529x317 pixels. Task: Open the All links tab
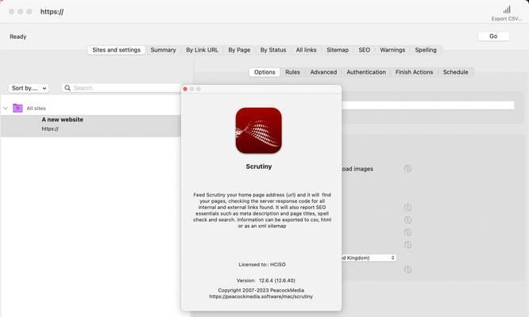(306, 50)
